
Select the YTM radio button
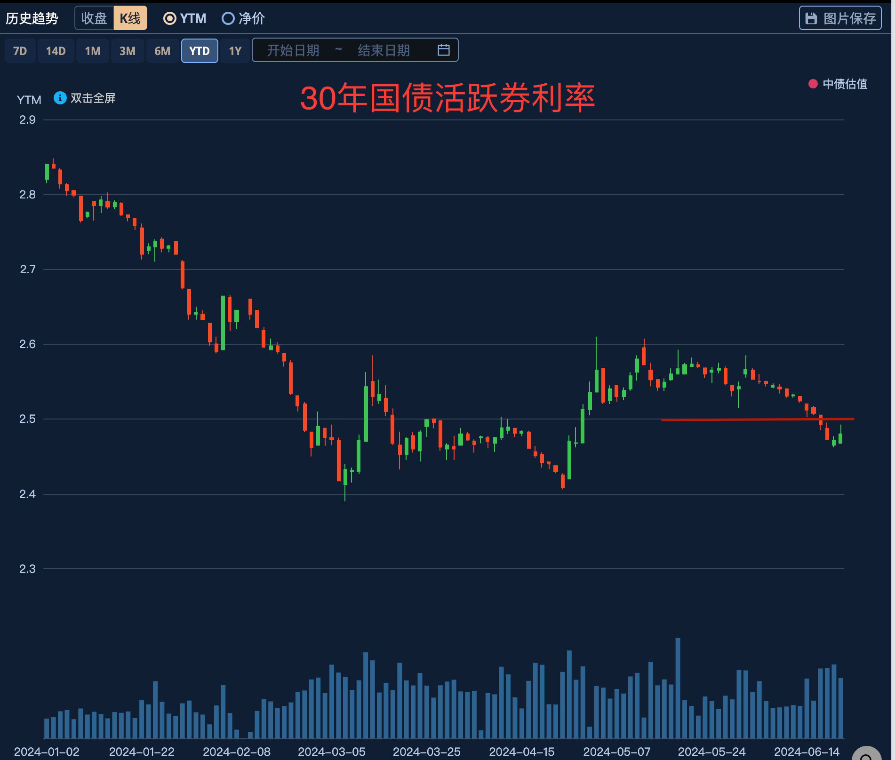[169, 18]
